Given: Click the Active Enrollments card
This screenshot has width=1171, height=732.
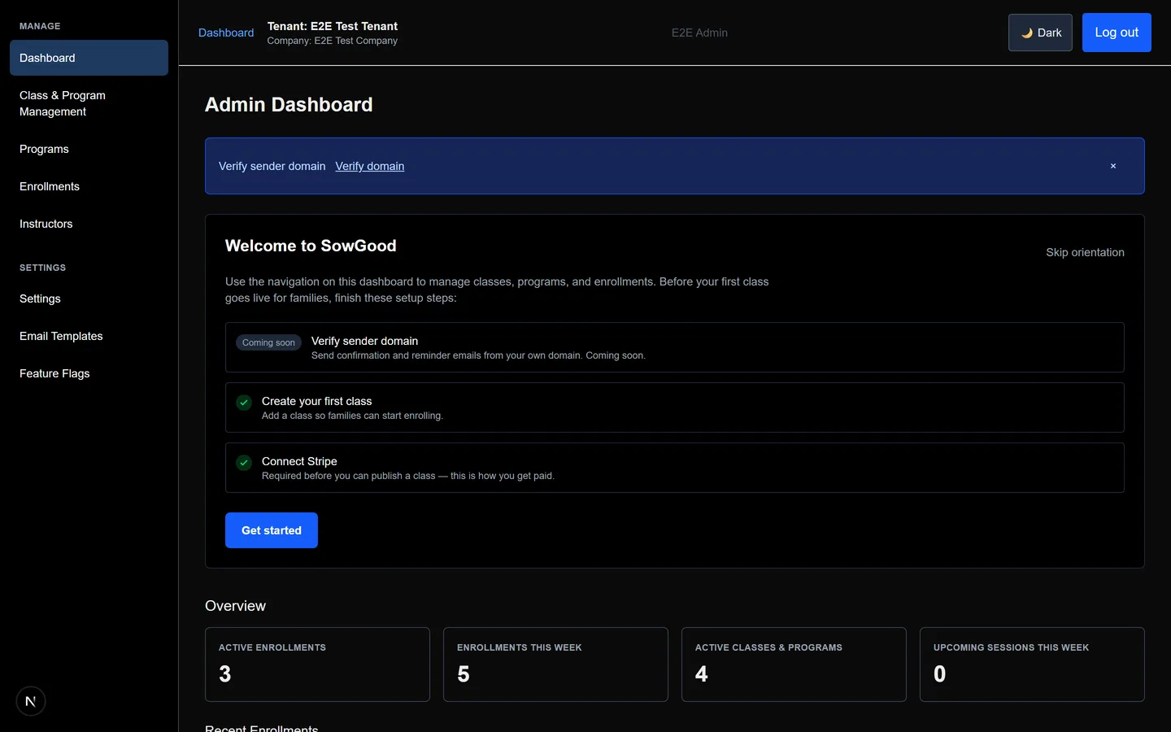Looking at the screenshot, I should [317, 664].
